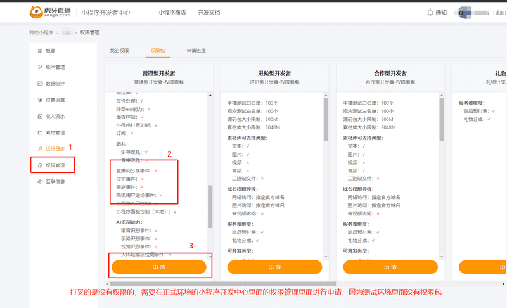Click 贵族事件 row in 普通型 list
Image resolution: width=507 pixels, height=308 pixels.
pyautogui.click(x=130, y=187)
